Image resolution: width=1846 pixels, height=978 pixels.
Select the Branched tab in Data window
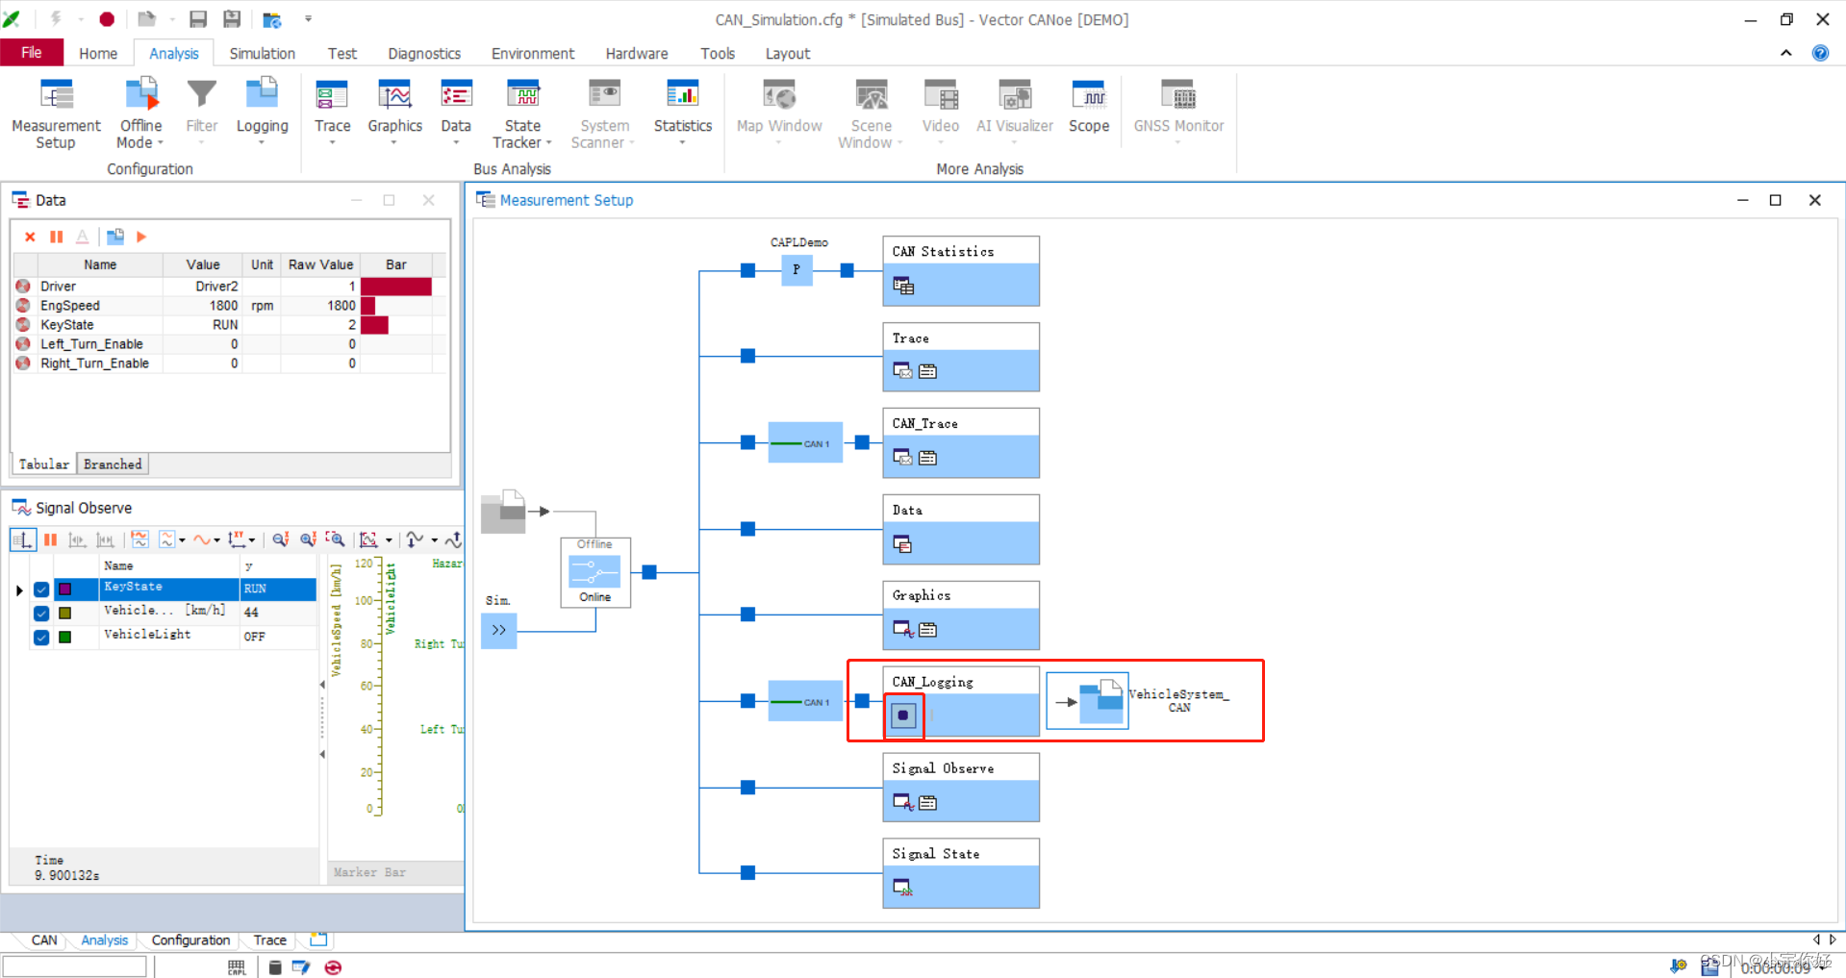(x=113, y=464)
